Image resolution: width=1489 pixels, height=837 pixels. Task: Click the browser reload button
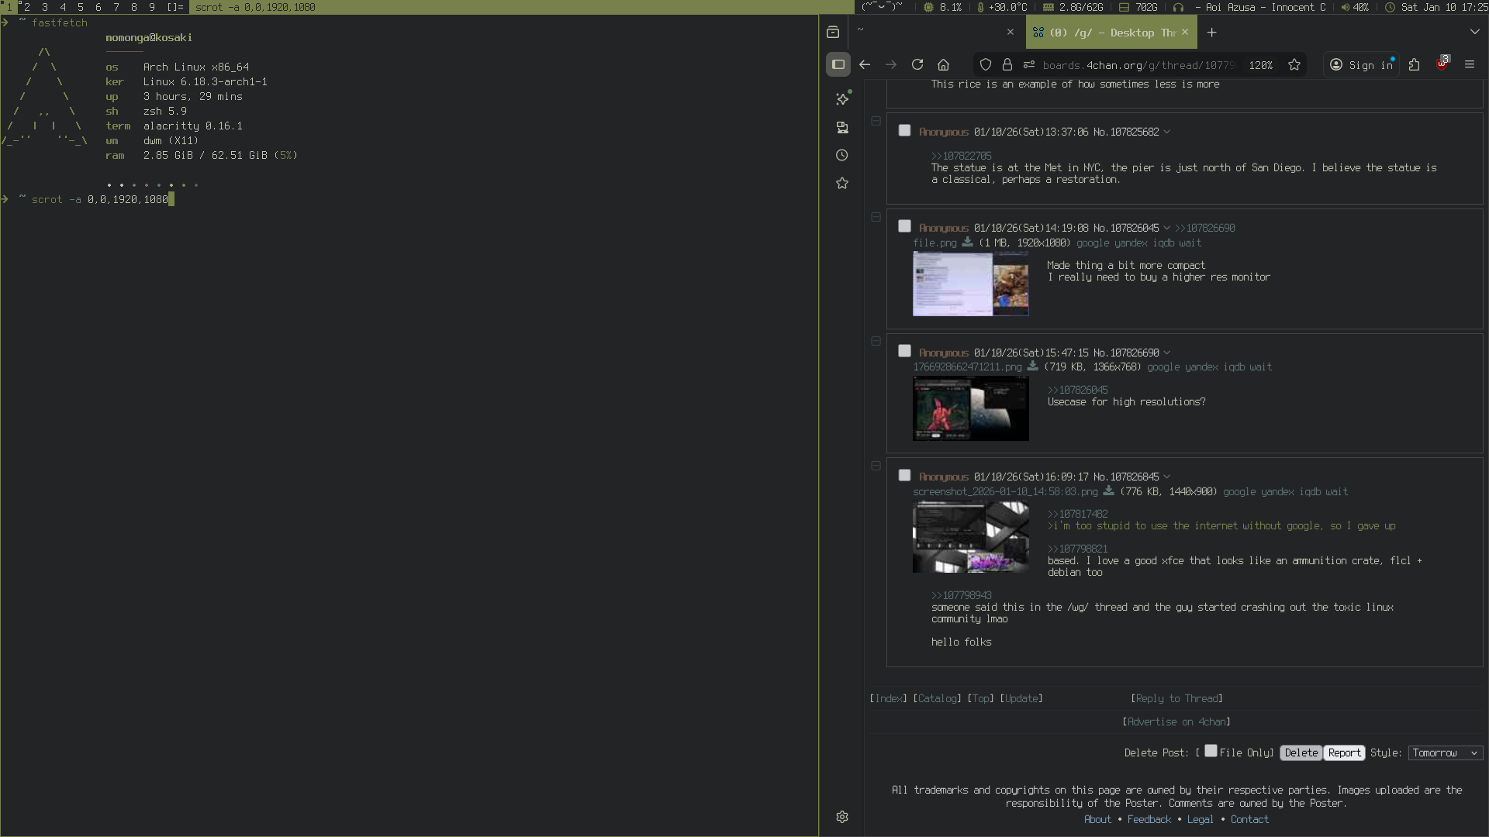pos(917,65)
